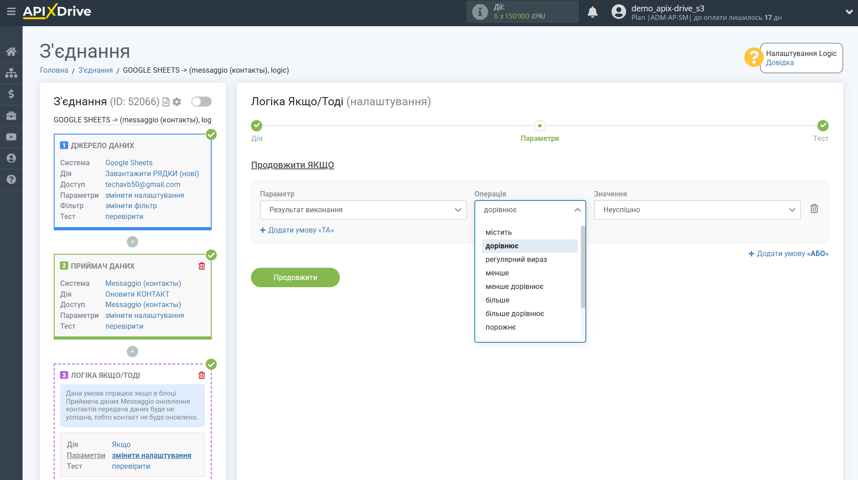Open the YouTube video sidebar icon
Screen dimensions: 858x480
click(x=11, y=137)
